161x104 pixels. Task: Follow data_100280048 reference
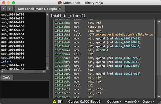click(x=127, y=42)
